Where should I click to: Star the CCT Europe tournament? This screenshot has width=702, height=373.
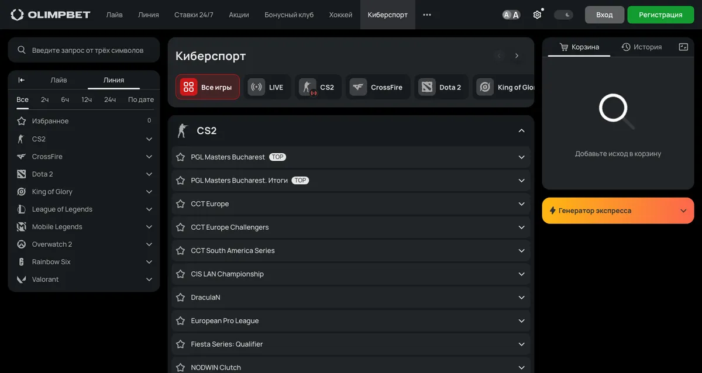[x=181, y=204]
